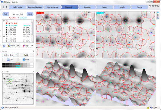Click the Side+Side display button
This screenshot has width=161, height=110.
click(x=9, y=55)
